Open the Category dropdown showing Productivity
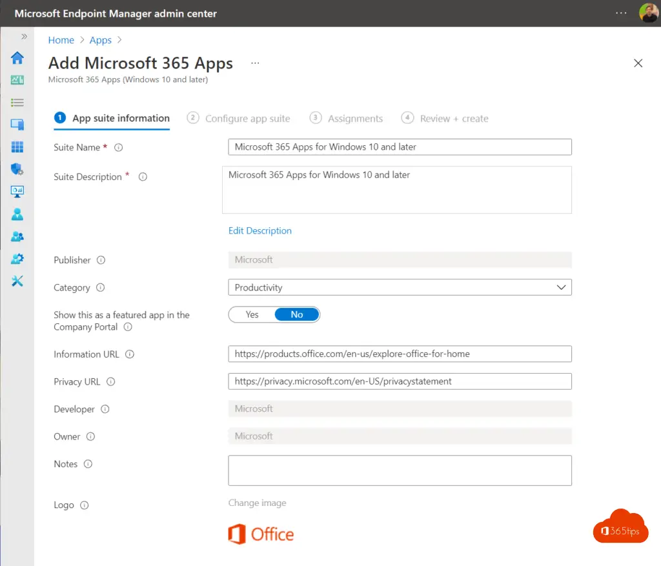 (x=400, y=287)
